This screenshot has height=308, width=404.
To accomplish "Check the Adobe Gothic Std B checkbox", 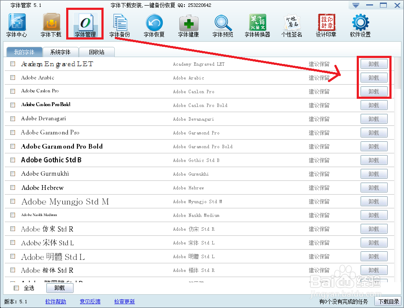I will (12, 160).
